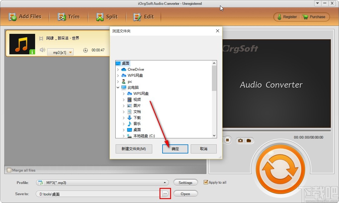Toggle the Merge all files checkbox
Image resolution: width=339 pixels, height=203 pixels.
click(9, 170)
